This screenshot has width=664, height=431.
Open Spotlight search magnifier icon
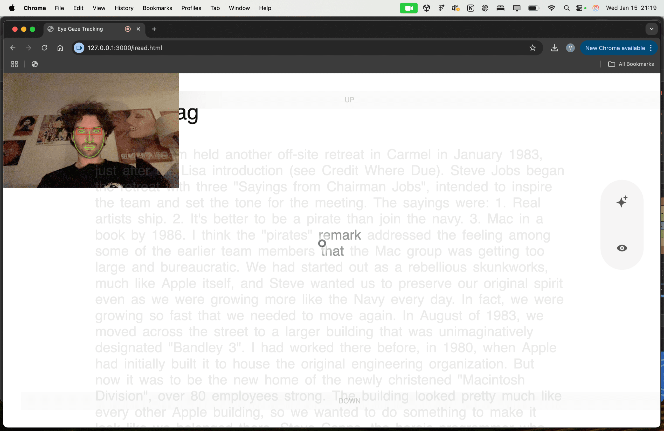[567, 8]
